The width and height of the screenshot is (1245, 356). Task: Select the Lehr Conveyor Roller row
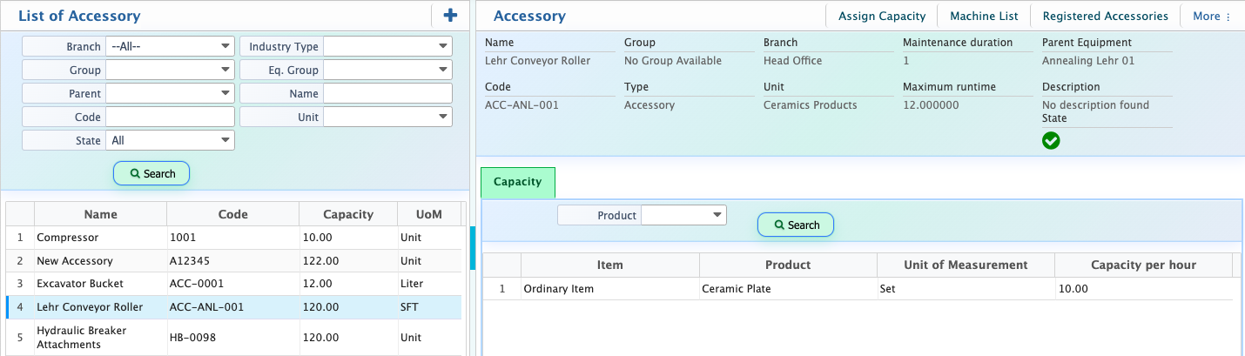(x=233, y=306)
